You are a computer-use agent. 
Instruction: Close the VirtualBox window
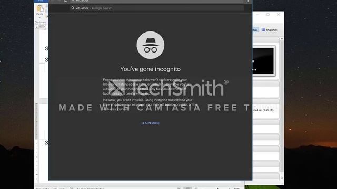tap(279, 15)
